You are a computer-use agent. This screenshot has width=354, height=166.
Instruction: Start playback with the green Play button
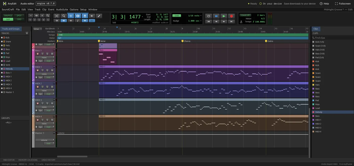point(224,16)
